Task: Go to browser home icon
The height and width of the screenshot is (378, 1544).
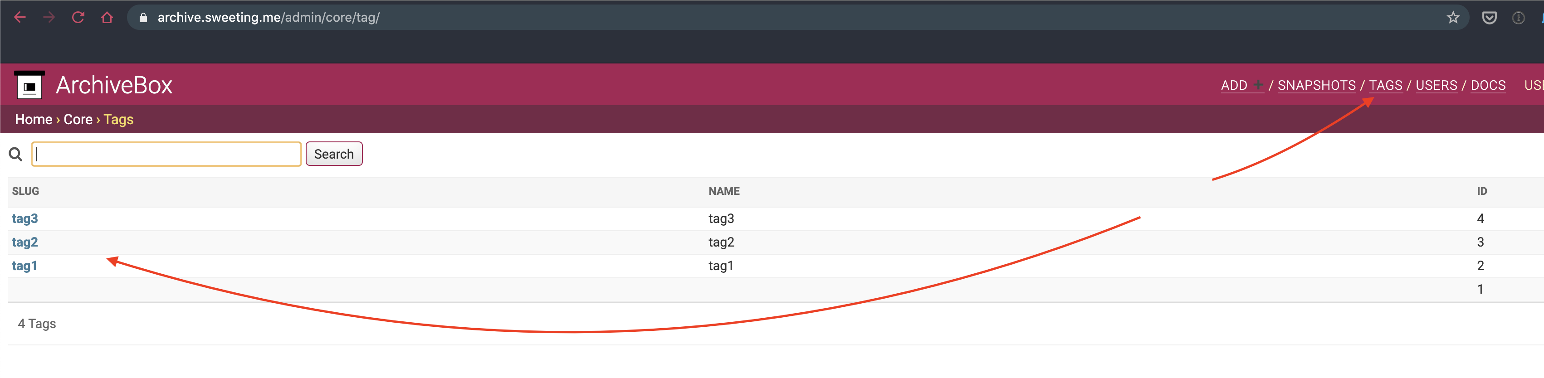Action: 107,17
